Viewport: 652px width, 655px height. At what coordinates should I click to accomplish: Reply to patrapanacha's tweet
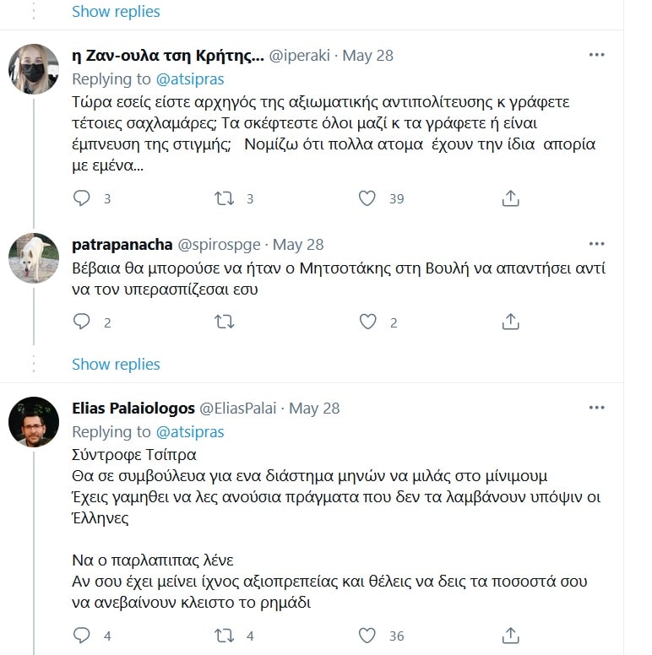coord(81,322)
